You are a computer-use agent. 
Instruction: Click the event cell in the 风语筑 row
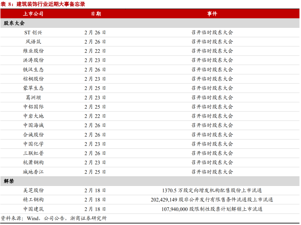(x=212, y=42)
